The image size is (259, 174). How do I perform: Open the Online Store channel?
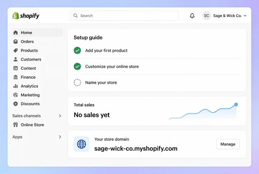coord(37,125)
